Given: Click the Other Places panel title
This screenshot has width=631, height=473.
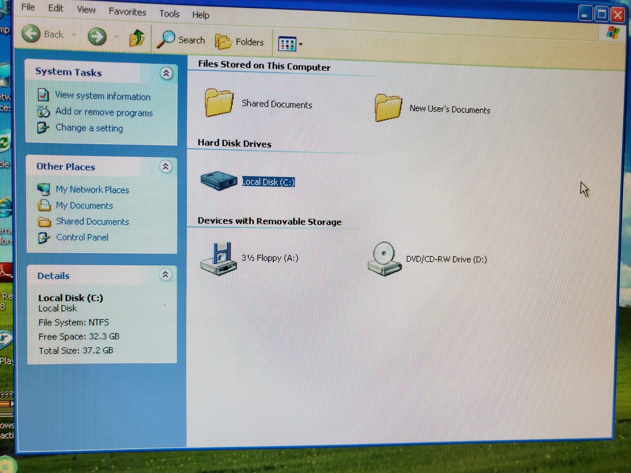Looking at the screenshot, I should pyautogui.click(x=66, y=167).
